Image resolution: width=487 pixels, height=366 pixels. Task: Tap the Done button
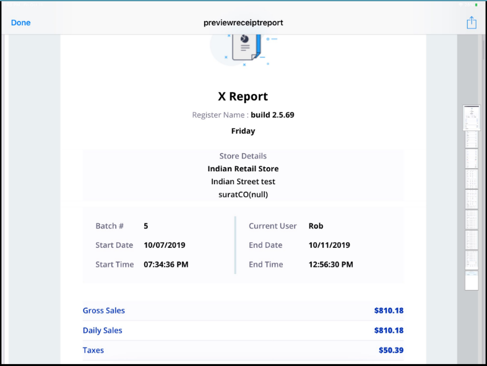click(x=20, y=23)
